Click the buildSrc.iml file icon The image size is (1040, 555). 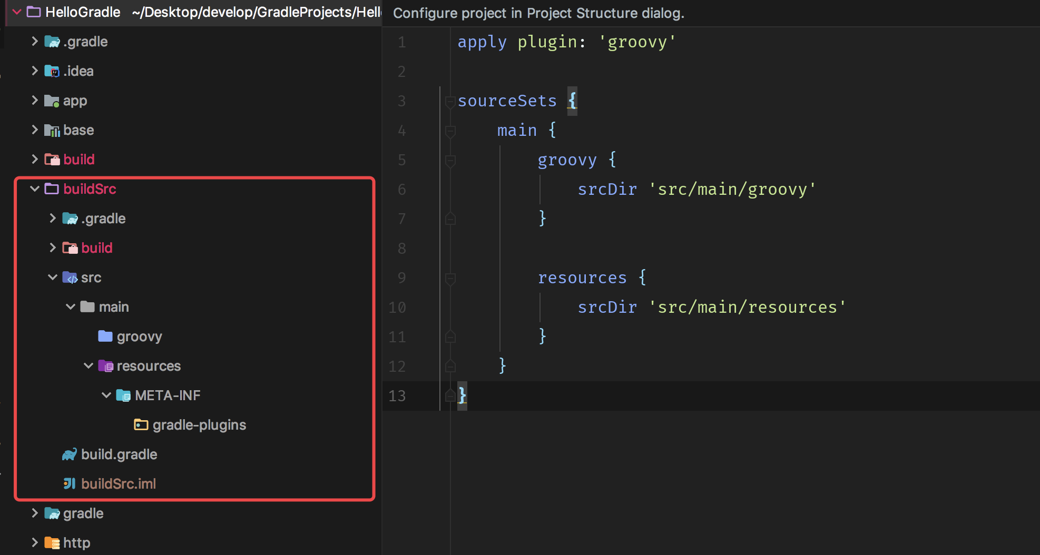click(70, 484)
